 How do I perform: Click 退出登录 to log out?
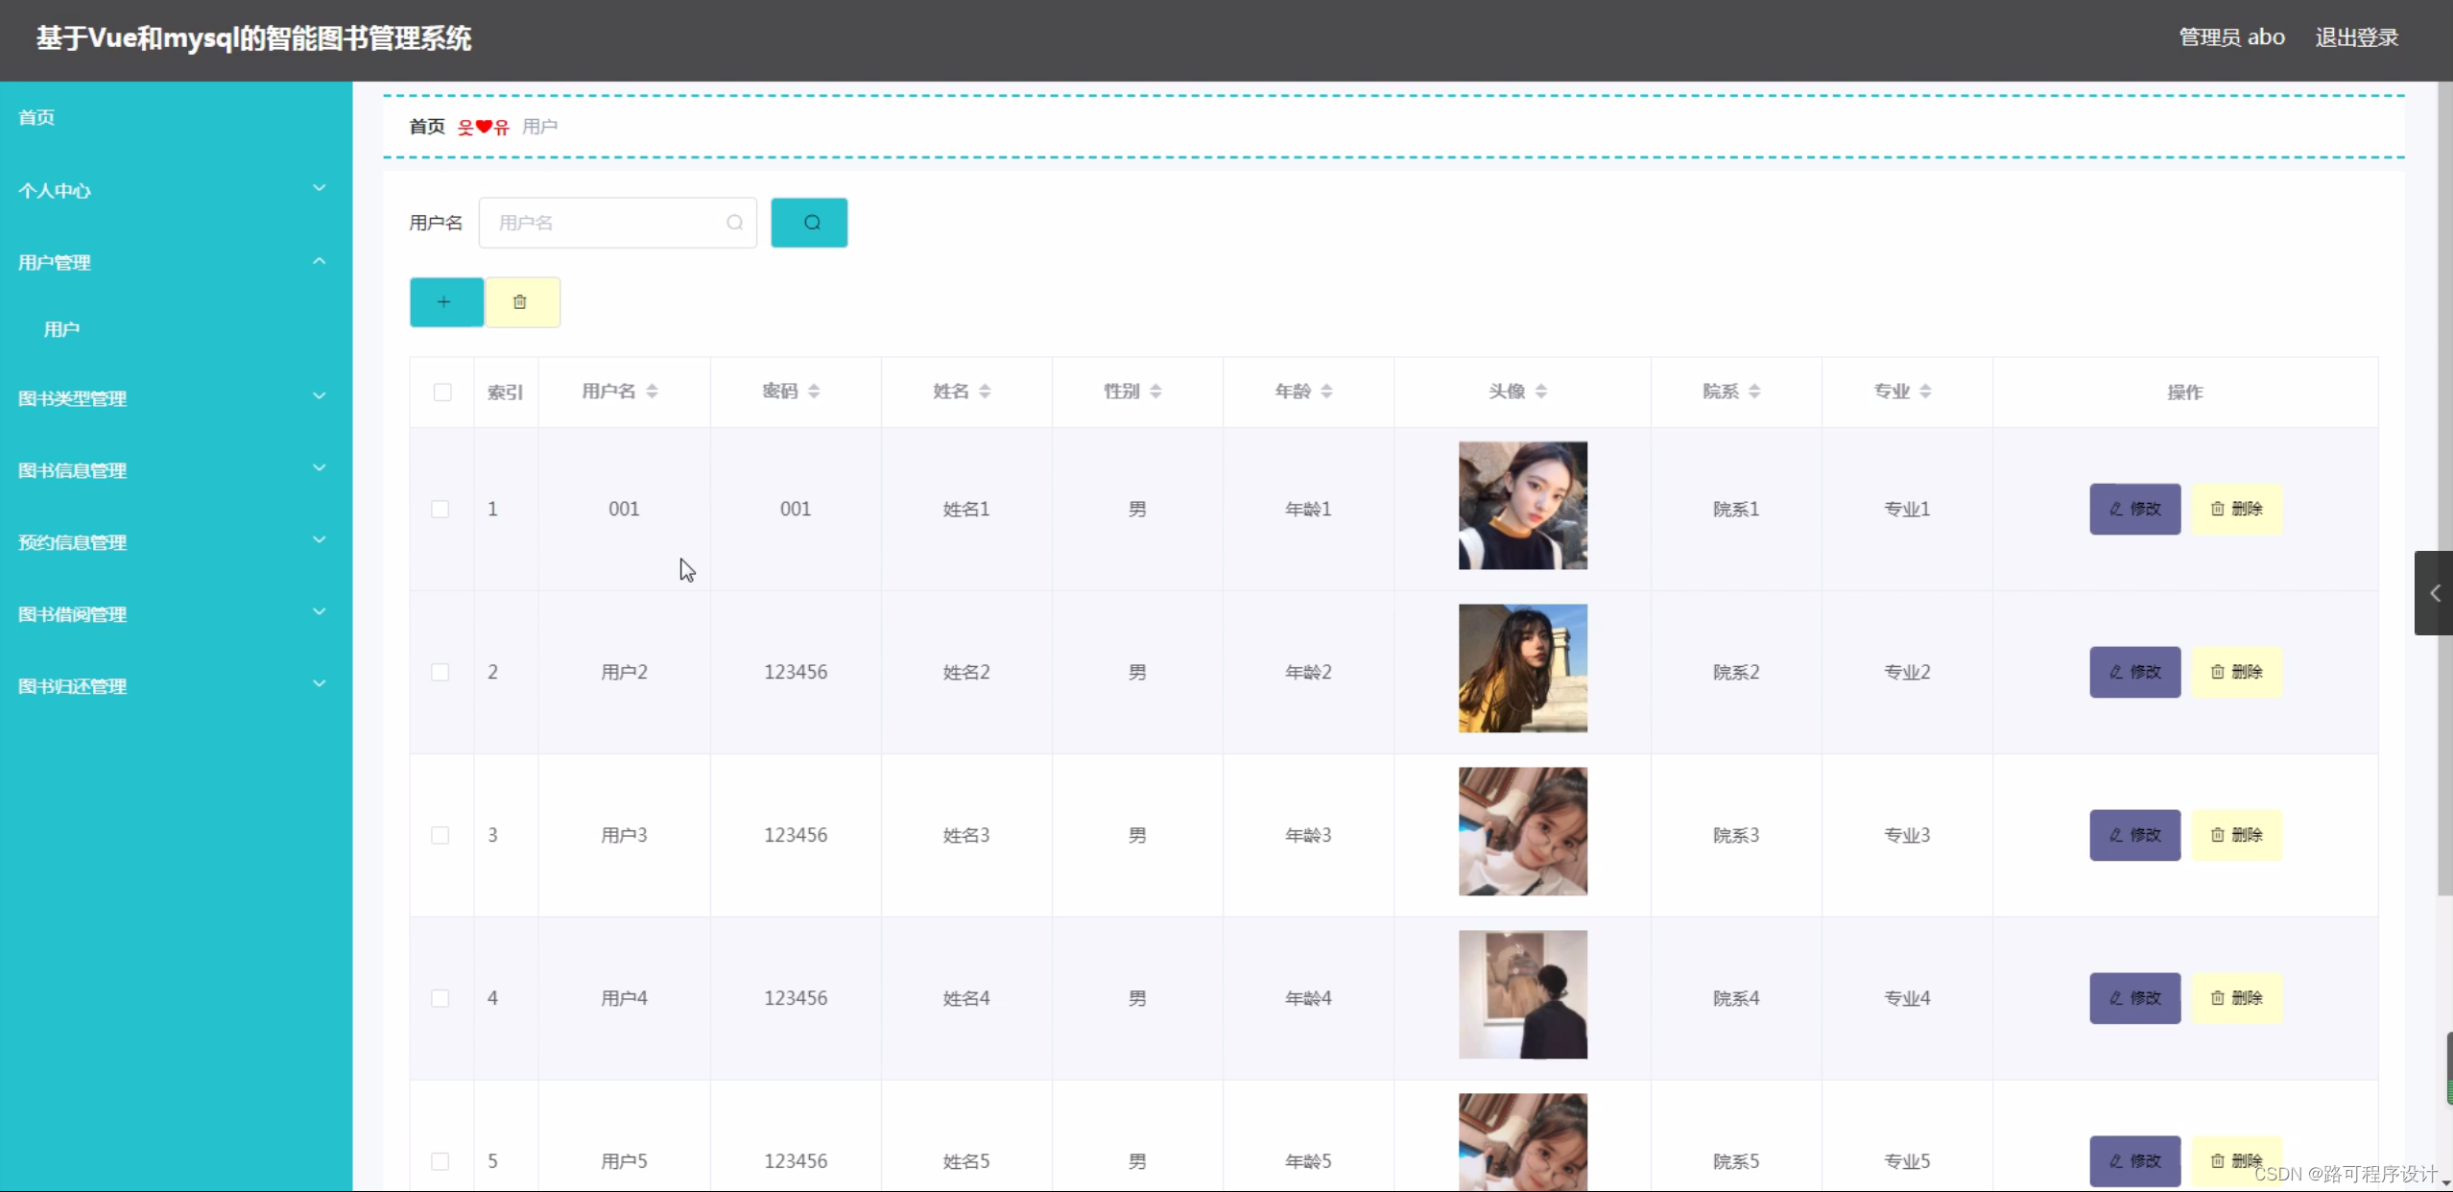tap(2356, 36)
